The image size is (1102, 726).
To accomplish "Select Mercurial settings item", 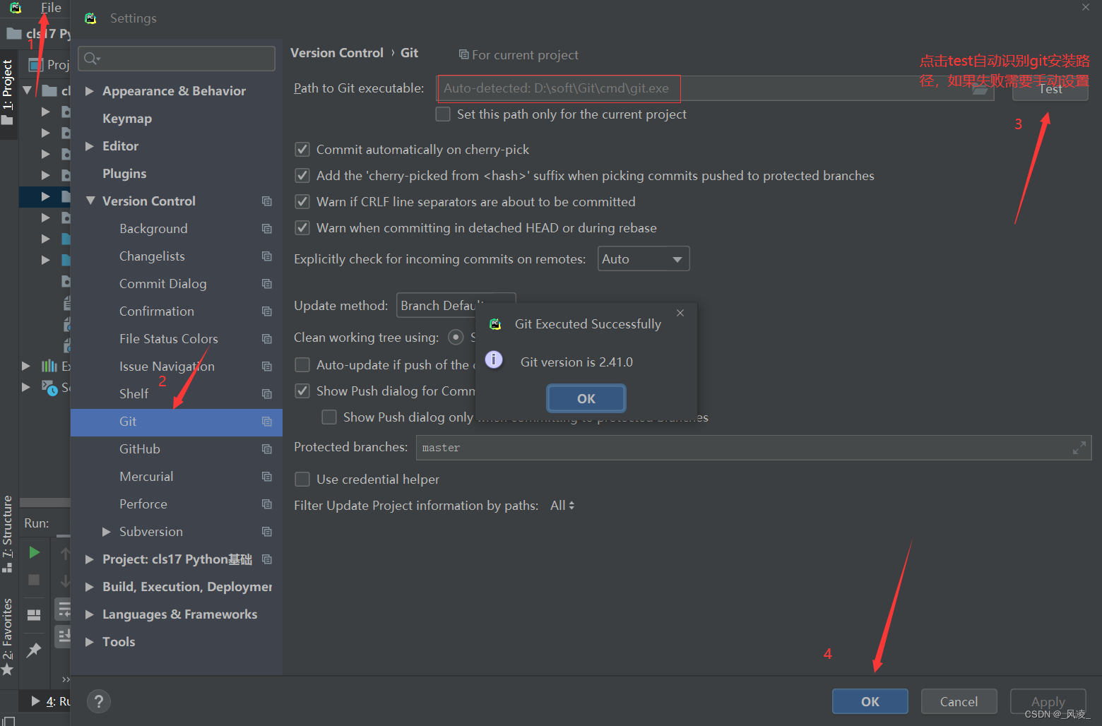I will pos(146,477).
